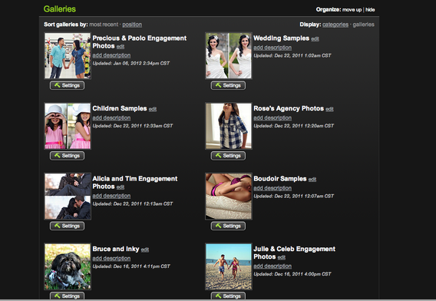436x301 pixels.
Task: Open the Rose's Agency Photos thumbnail
Action: pos(229,126)
